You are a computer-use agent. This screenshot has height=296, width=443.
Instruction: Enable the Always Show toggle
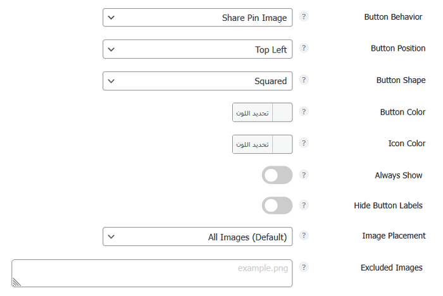click(x=277, y=175)
